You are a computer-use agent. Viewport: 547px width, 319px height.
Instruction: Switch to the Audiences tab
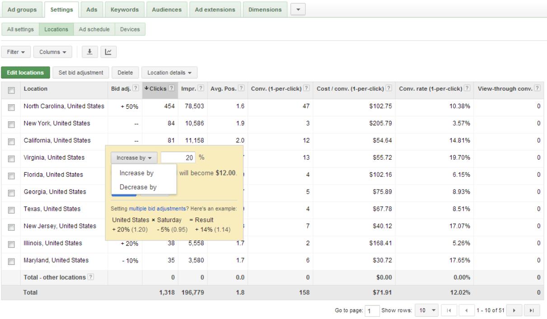(167, 9)
